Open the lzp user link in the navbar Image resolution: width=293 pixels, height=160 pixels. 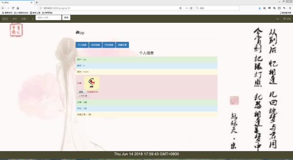[x=278, y=19]
